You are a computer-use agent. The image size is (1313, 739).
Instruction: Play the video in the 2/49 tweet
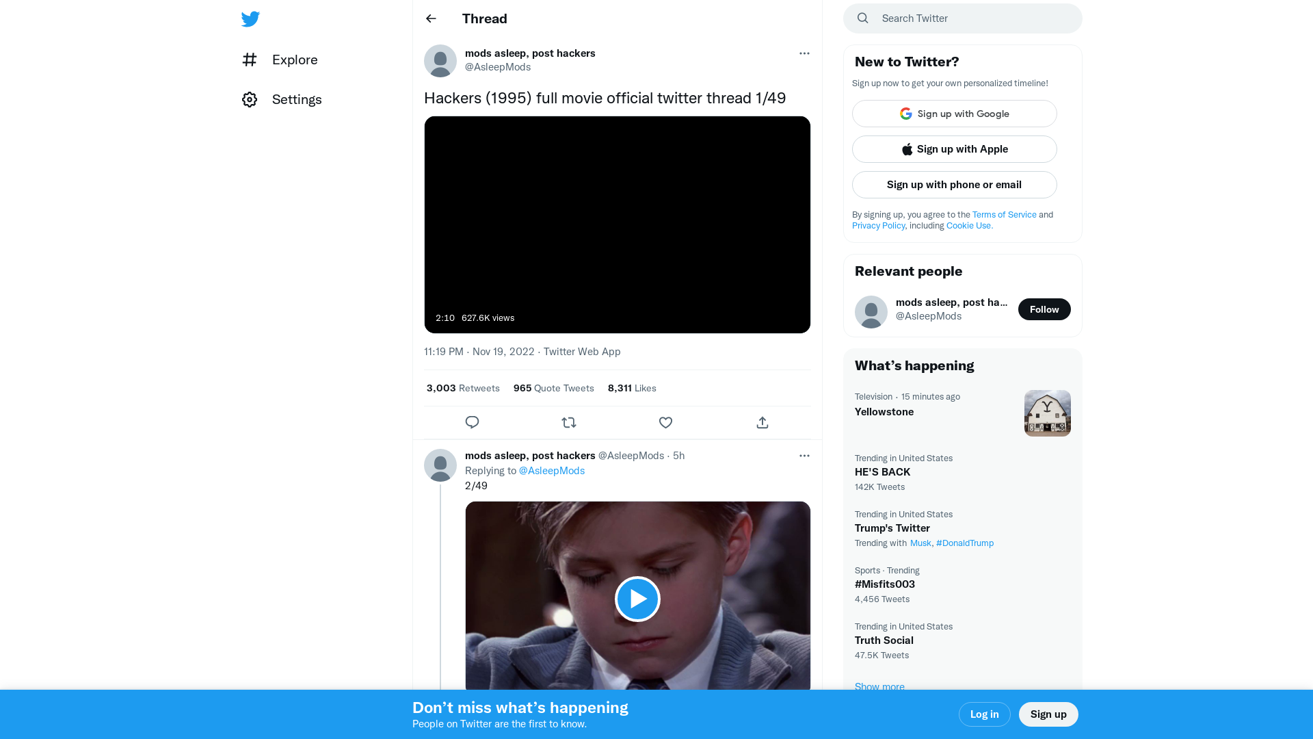tap(637, 599)
